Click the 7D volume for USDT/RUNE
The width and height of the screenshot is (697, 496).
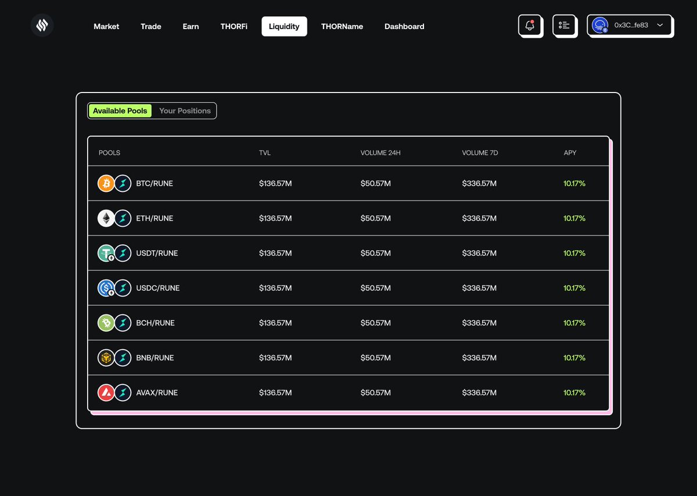point(479,253)
